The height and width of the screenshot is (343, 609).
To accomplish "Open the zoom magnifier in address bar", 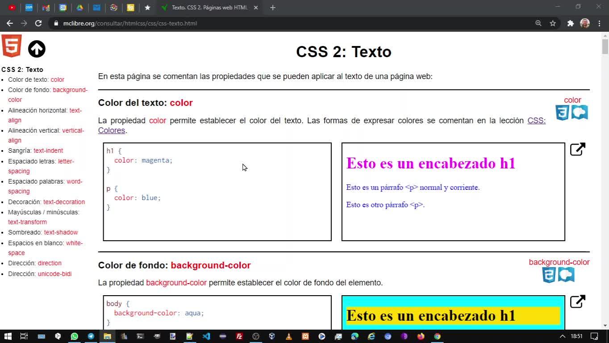I will tap(538, 23).
